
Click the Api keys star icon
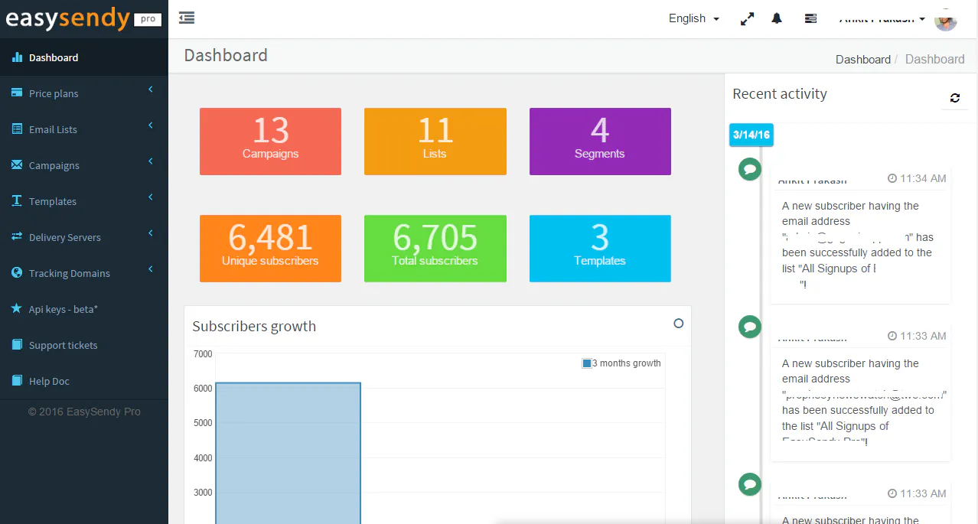tap(17, 308)
